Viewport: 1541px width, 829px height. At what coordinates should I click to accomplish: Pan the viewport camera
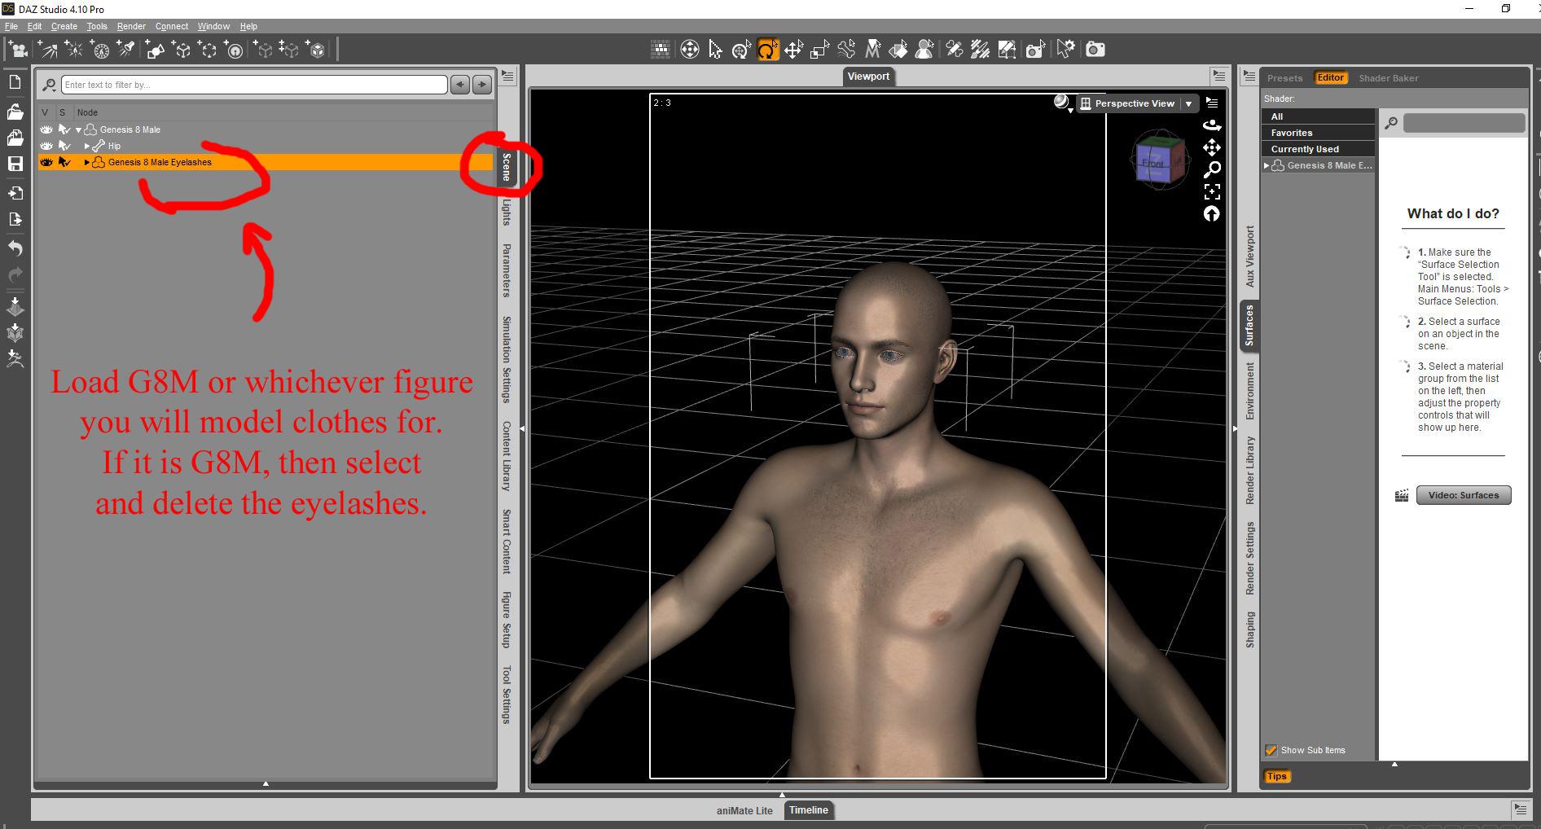coord(1212,147)
